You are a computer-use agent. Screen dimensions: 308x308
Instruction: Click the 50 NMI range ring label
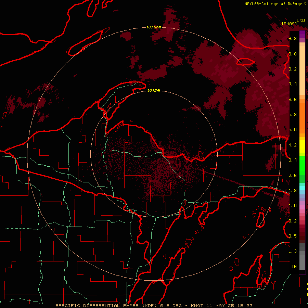click(154, 90)
